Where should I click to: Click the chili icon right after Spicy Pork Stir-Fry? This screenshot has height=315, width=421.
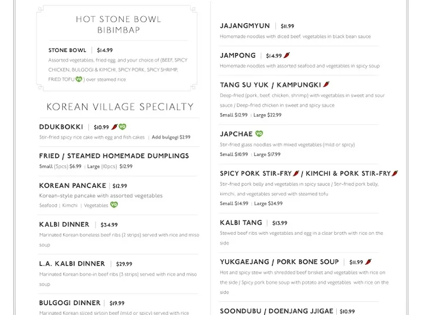click(296, 173)
